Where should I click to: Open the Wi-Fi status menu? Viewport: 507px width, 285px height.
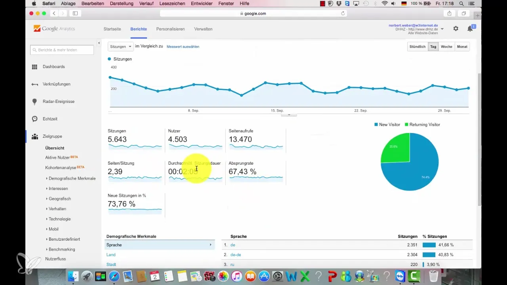(384, 4)
